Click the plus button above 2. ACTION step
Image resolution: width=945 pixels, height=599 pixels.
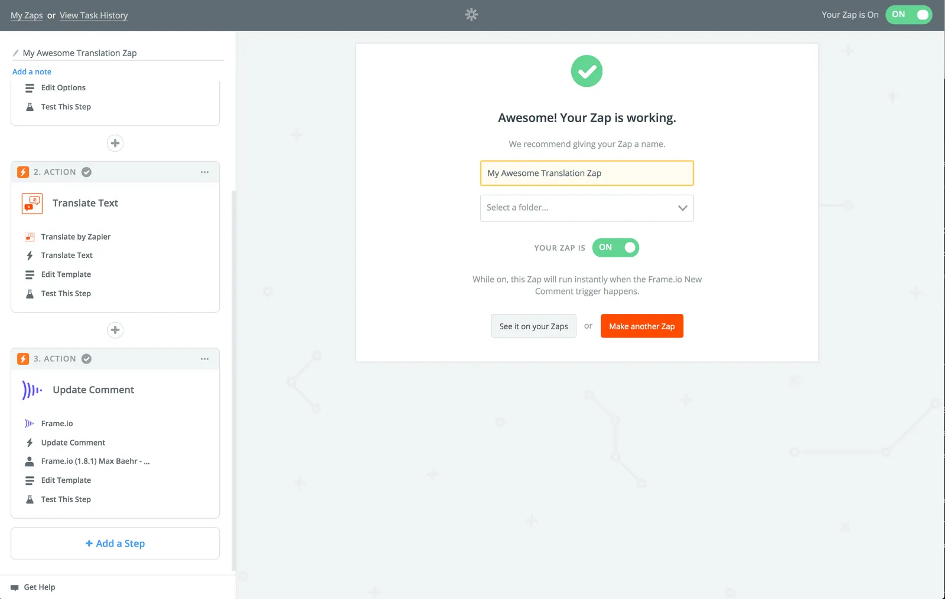(x=115, y=143)
